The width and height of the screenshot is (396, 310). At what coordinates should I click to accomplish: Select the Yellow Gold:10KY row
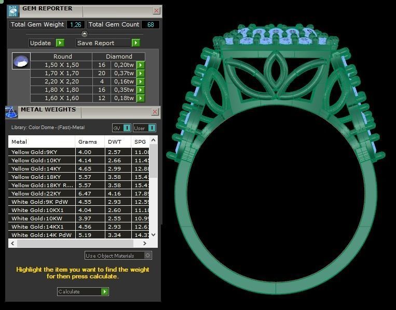pyautogui.click(x=79, y=160)
